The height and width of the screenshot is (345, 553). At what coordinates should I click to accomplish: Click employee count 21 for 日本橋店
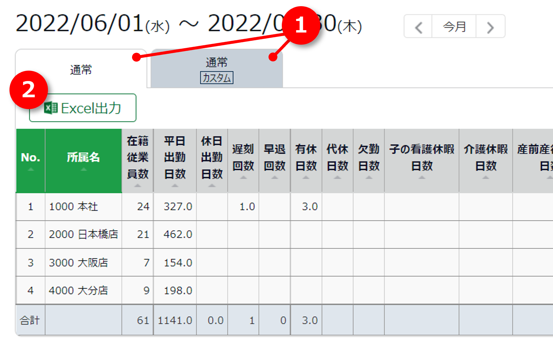point(143,234)
